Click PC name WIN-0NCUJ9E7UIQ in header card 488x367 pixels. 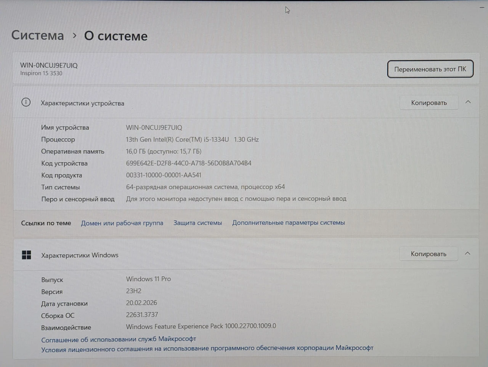[49, 65]
